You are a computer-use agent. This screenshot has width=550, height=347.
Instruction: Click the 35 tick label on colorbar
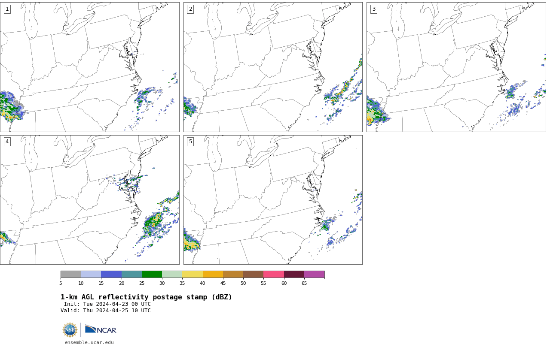pyautogui.click(x=182, y=283)
